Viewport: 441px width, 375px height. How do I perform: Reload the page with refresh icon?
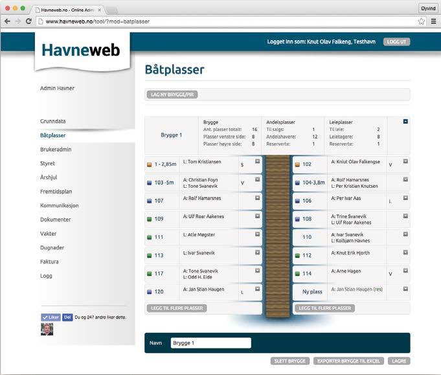[x=28, y=21]
